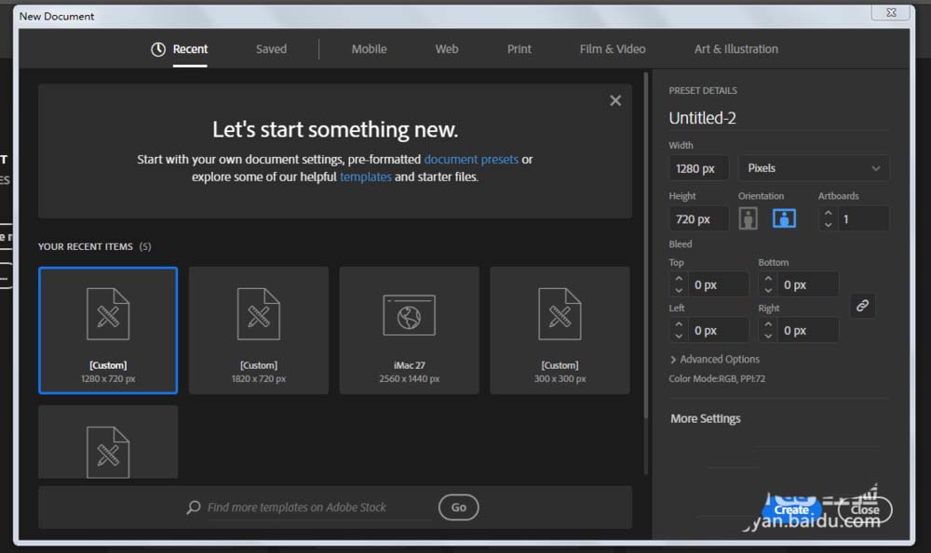The height and width of the screenshot is (553, 931).
Task: Choose portrait orientation
Action: (x=748, y=218)
